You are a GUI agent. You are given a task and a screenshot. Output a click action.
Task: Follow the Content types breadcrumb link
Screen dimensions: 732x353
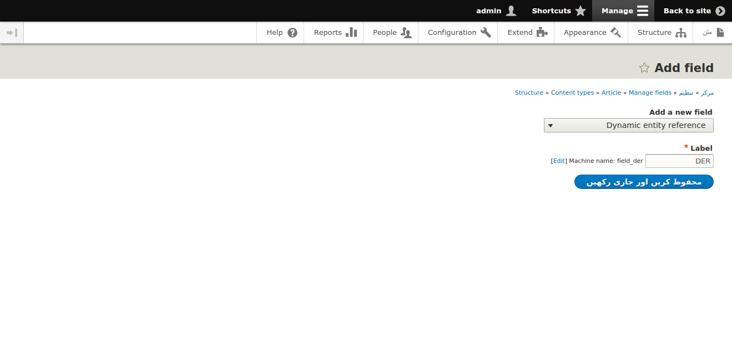pyautogui.click(x=572, y=93)
